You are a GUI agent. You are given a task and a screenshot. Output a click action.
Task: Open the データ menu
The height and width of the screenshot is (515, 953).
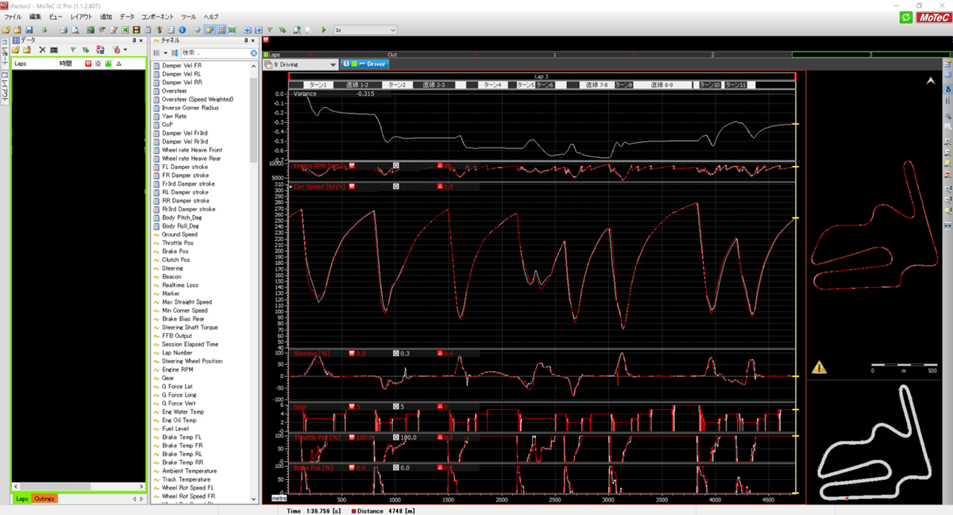pos(127,17)
